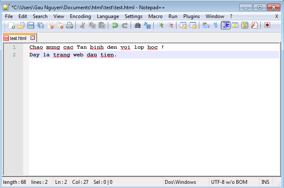Close the test.html tab with its X

tap(32, 38)
